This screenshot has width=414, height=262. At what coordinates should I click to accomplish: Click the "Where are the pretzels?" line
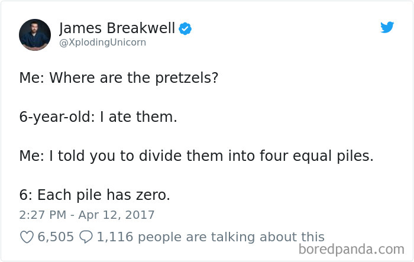tap(119, 78)
